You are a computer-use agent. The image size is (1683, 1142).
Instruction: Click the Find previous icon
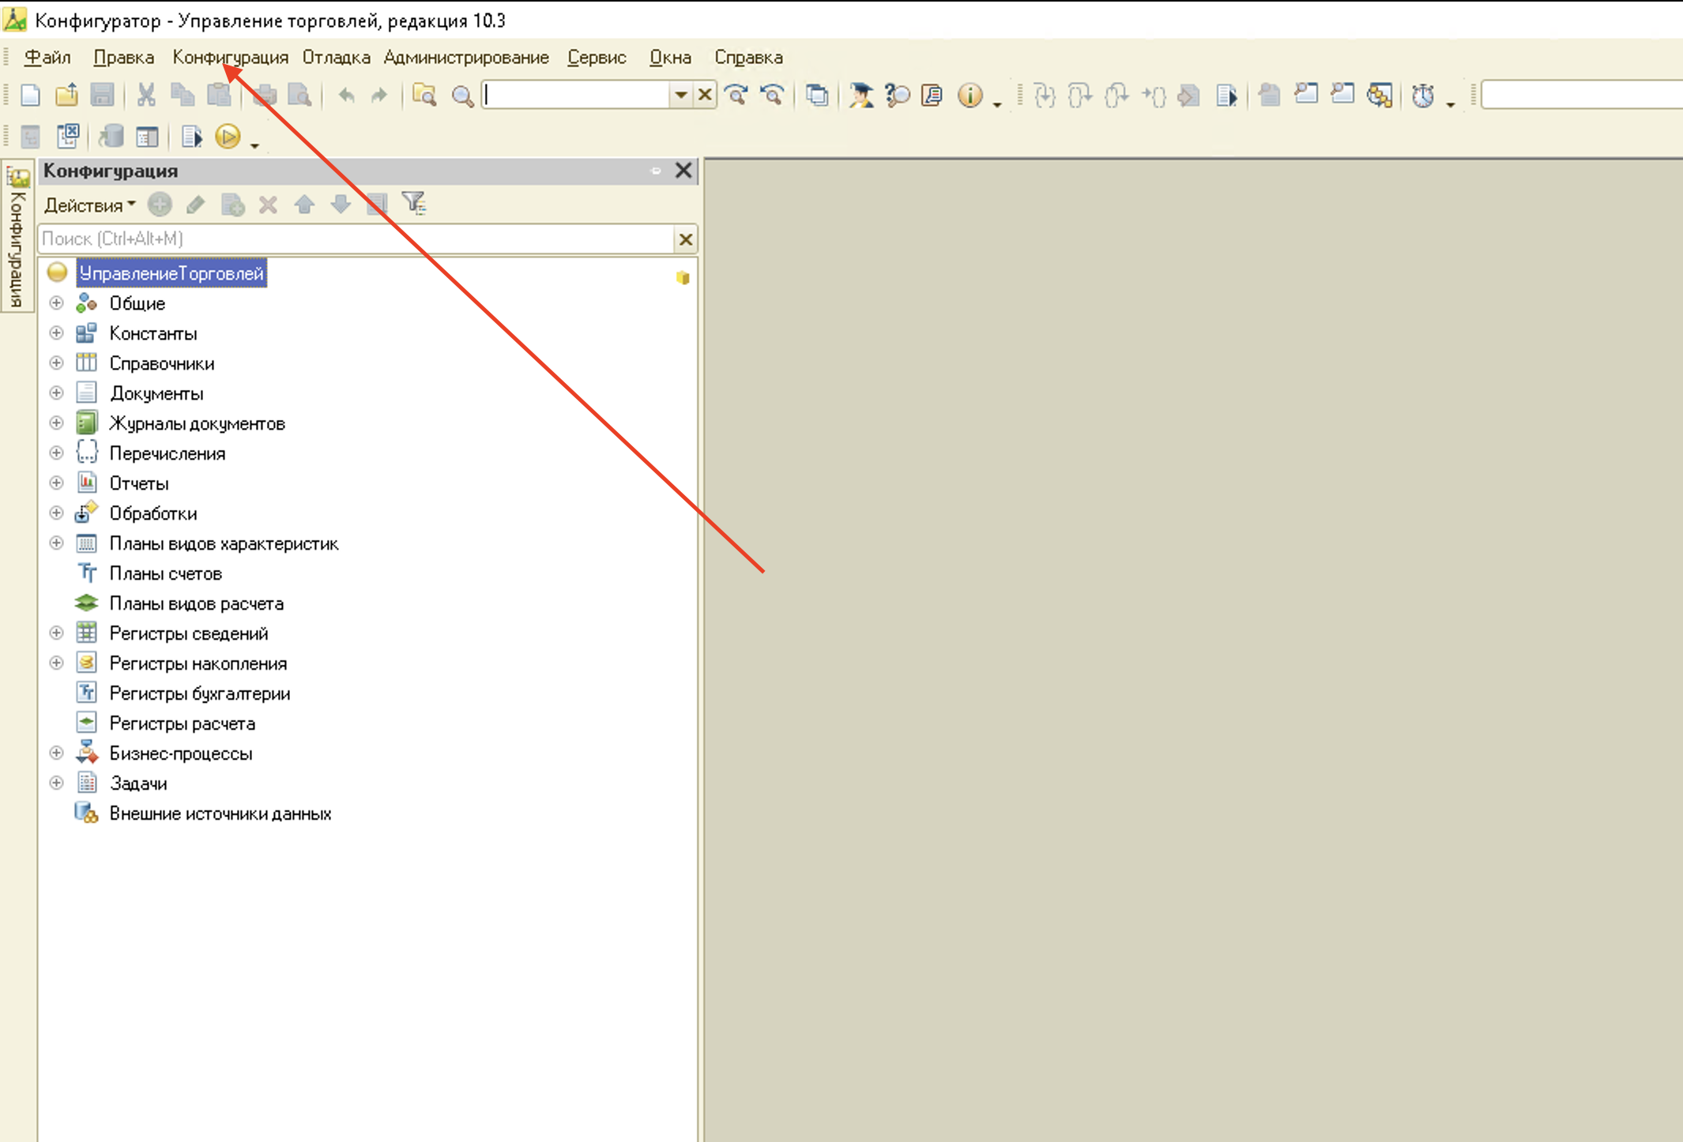pos(772,96)
